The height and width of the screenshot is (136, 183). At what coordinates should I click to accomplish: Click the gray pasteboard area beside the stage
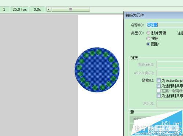tap(39, 75)
